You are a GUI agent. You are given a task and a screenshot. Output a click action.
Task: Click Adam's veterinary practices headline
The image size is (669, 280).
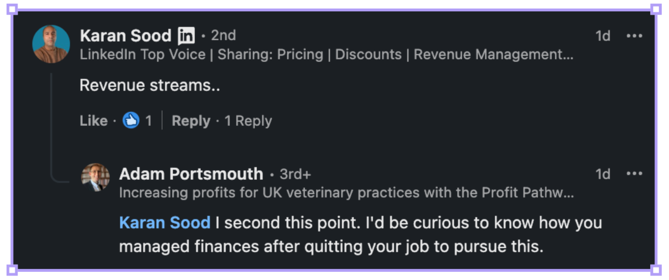[346, 193]
